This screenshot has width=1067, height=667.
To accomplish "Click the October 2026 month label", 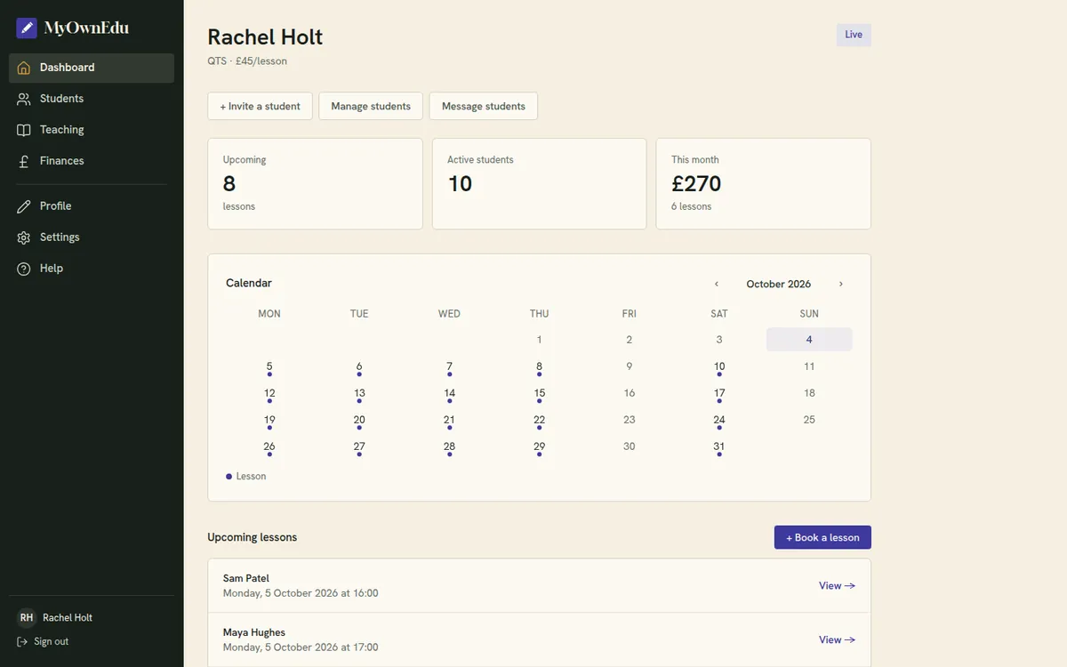I will (779, 285).
